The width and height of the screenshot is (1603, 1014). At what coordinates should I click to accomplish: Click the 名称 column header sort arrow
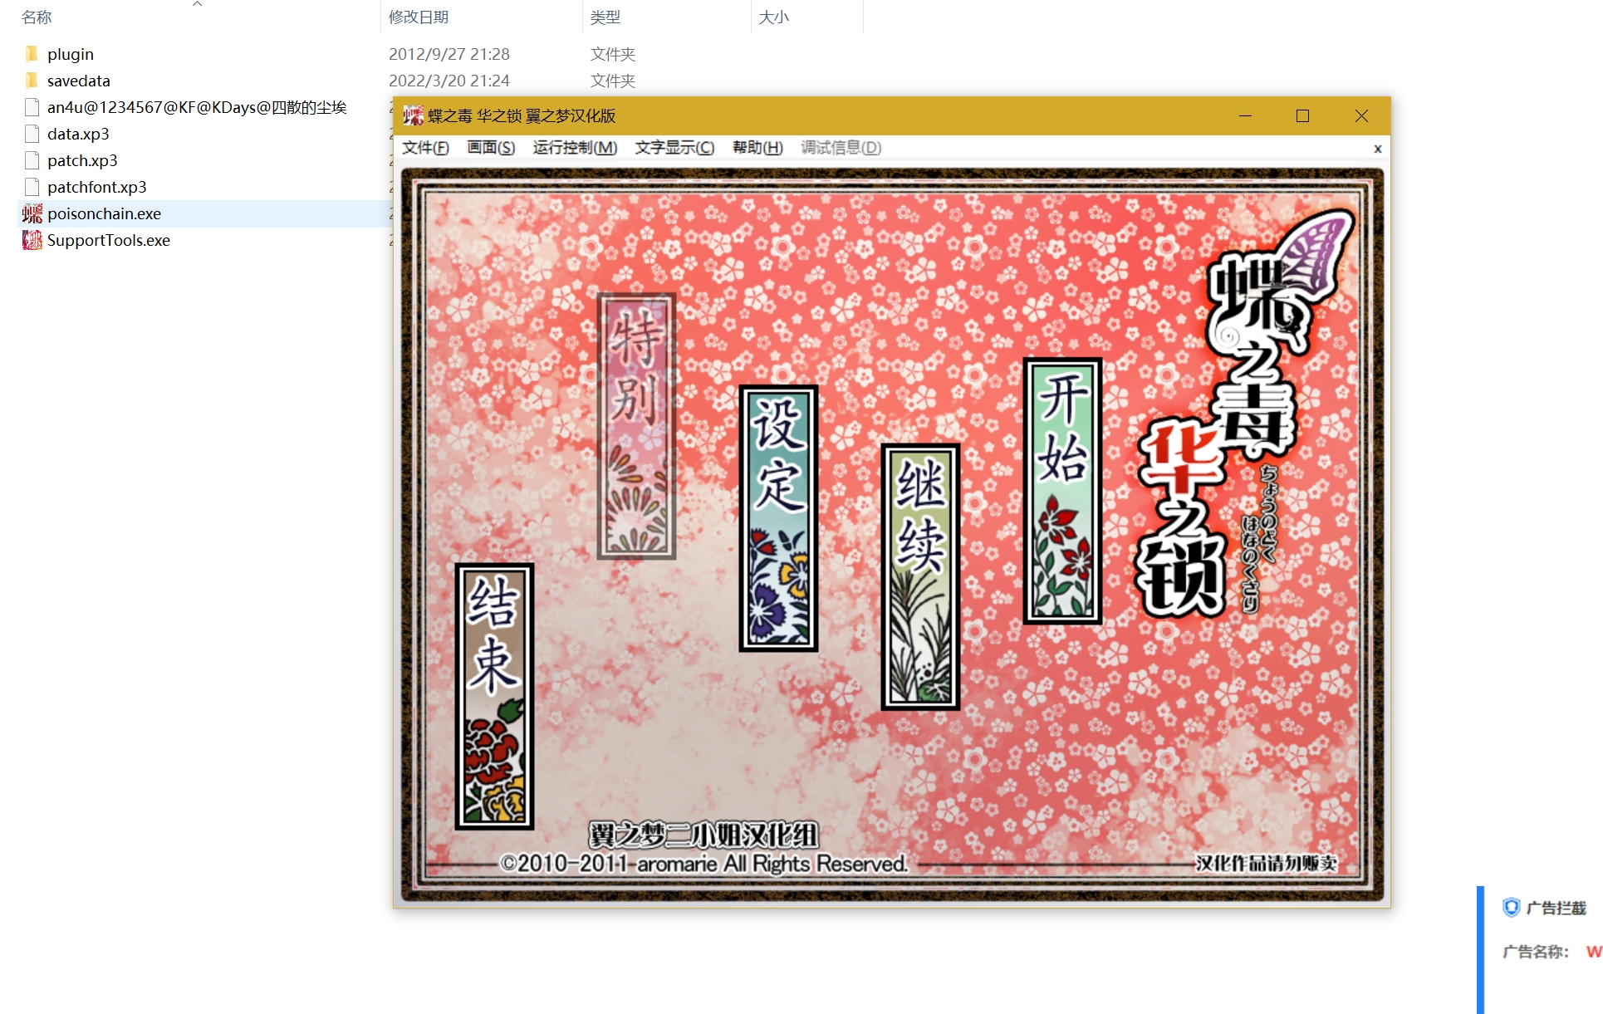pos(197,4)
